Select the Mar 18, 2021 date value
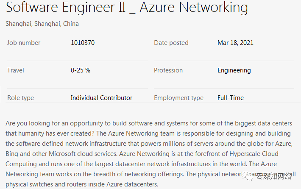 point(235,43)
